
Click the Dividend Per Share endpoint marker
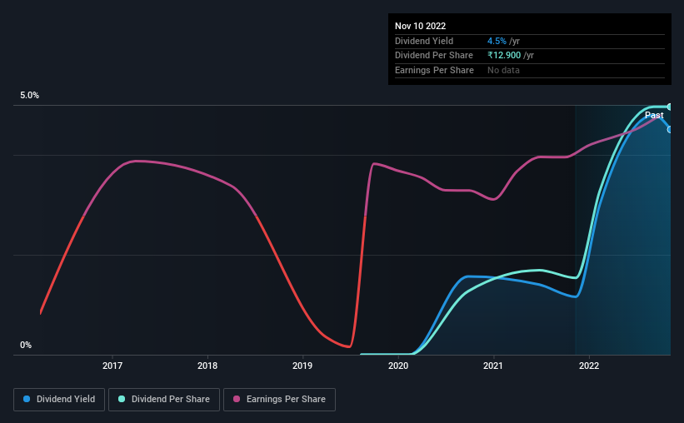[x=670, y=107]
